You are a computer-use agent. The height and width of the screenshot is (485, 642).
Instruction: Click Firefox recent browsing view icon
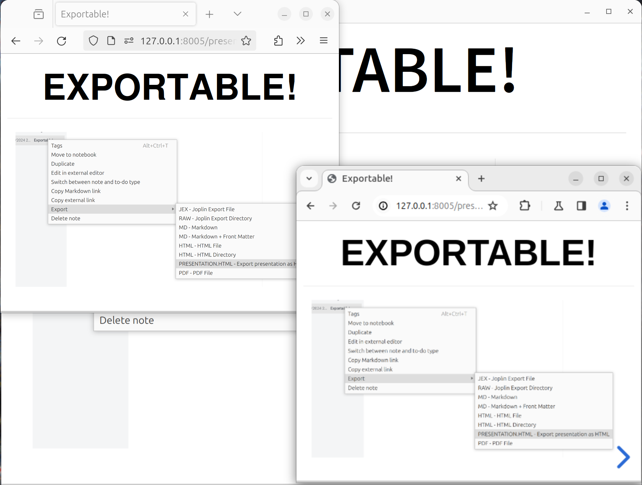(x=39, y=14)
